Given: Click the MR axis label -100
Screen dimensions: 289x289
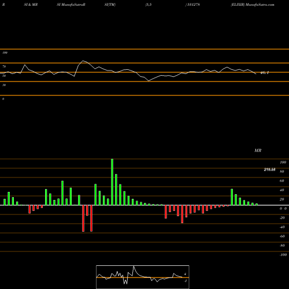Looking at the screenshot, I should coord(283,255).
